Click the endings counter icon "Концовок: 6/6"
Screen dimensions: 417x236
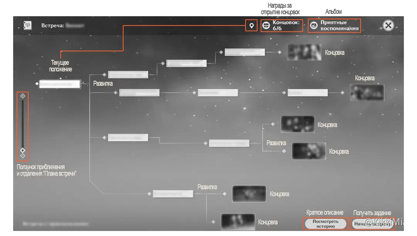(x=266, y=25)
